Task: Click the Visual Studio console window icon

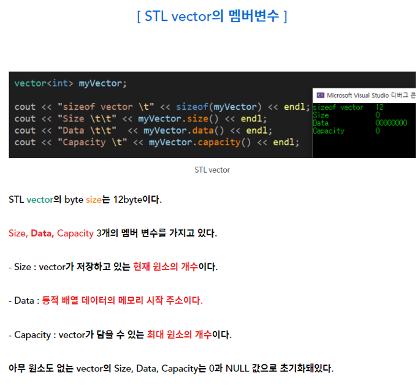Action: point(320,96)
